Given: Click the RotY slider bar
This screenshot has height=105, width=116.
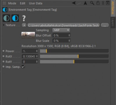Looking at the screenshot, I should (74, 62).
